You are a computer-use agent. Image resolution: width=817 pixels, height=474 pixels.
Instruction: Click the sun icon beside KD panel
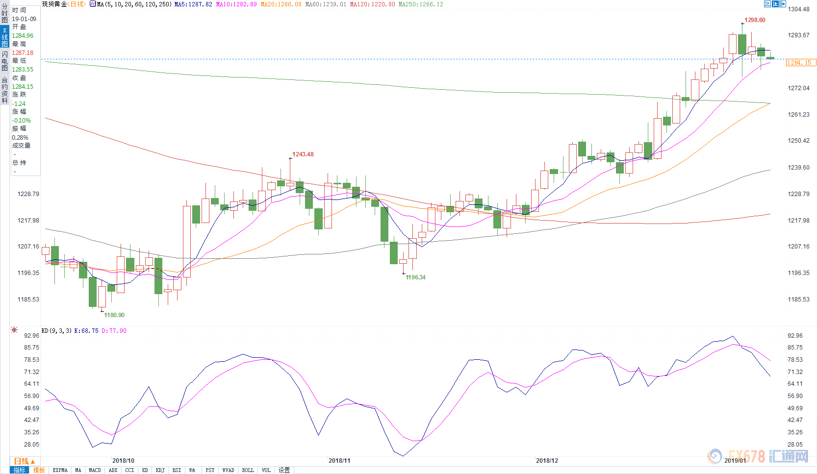click(14, 330)
